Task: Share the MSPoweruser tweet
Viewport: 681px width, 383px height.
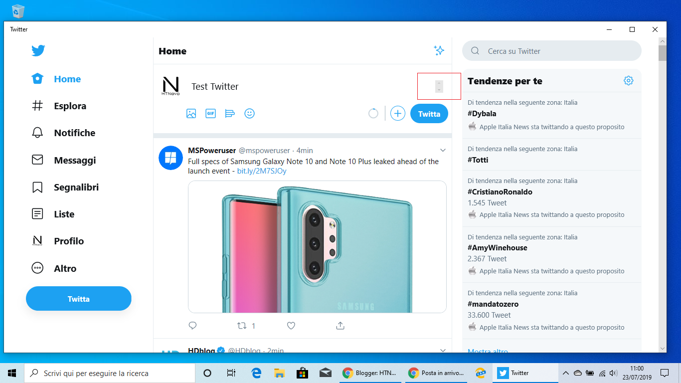Action: coord(340,326)
